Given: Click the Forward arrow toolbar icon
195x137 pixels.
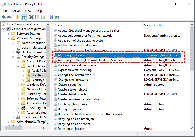Looking at the screenshot, I should pos(10,17).
